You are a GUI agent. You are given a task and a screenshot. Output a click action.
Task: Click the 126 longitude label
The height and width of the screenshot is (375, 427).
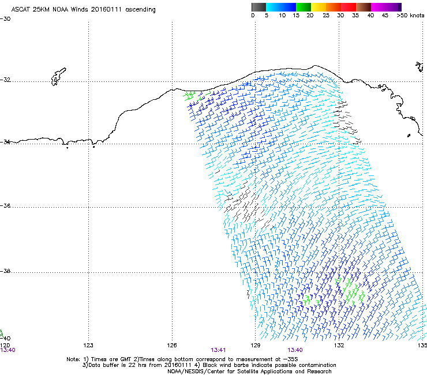(172, 346)
